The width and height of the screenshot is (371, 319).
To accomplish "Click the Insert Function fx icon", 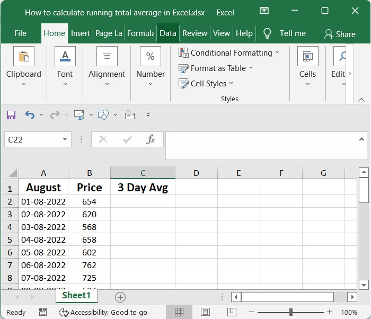I will click(x=151, y=139).
